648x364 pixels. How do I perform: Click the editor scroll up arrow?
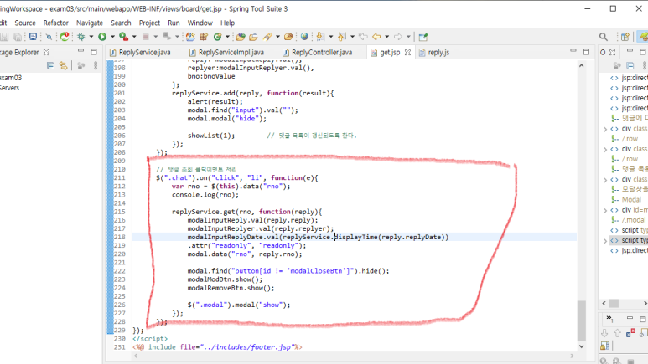[582, 65]
